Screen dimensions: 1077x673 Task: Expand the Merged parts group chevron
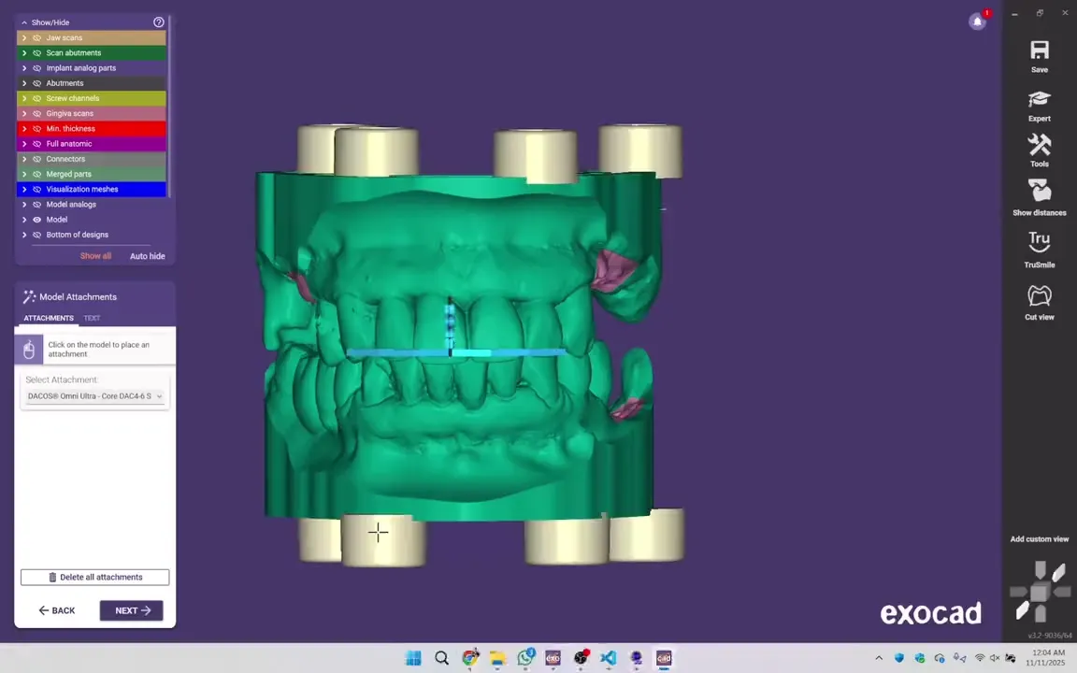24,174
